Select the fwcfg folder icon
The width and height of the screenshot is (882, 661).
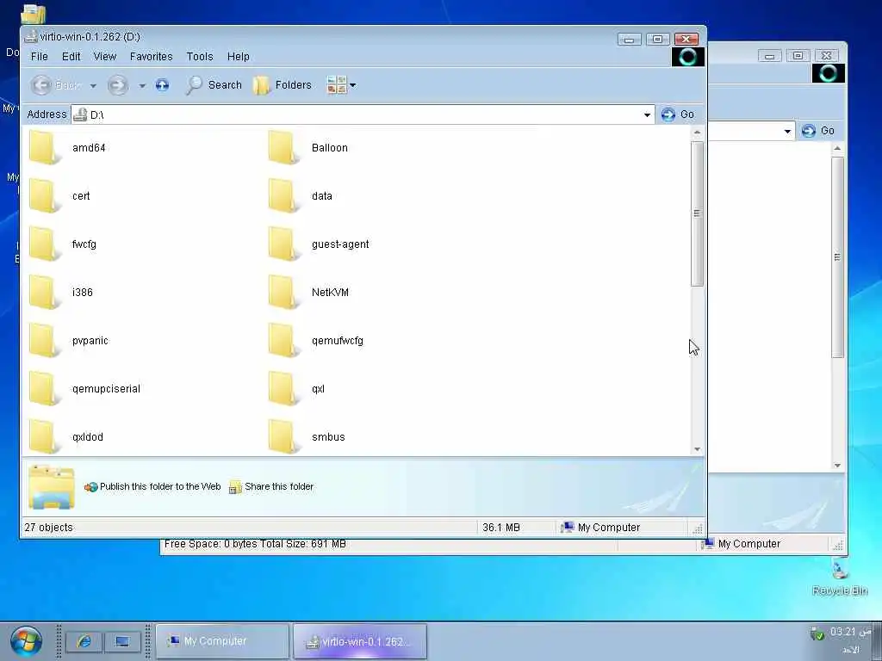pos(44,244)
